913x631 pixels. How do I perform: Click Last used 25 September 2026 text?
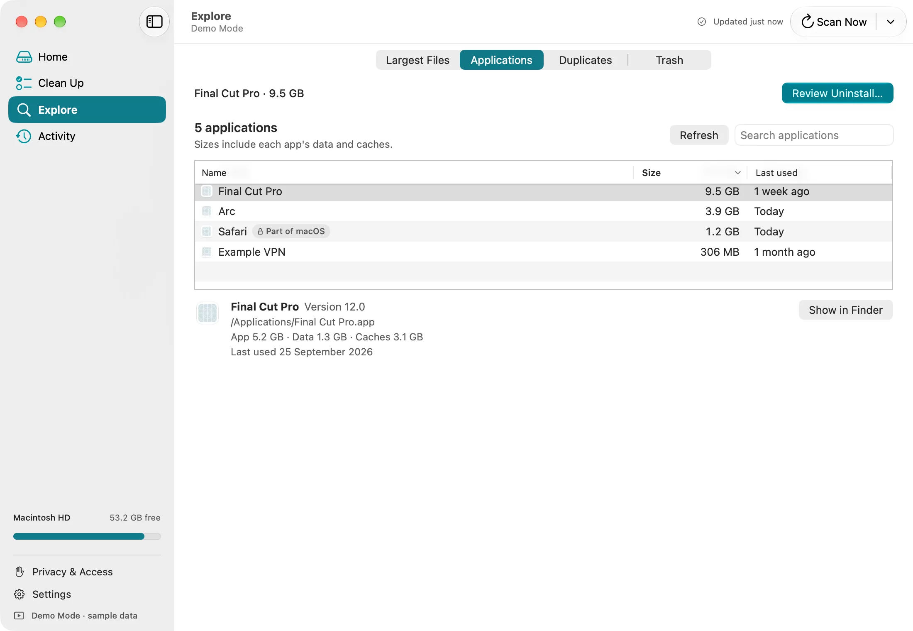[x=302, y=352]
